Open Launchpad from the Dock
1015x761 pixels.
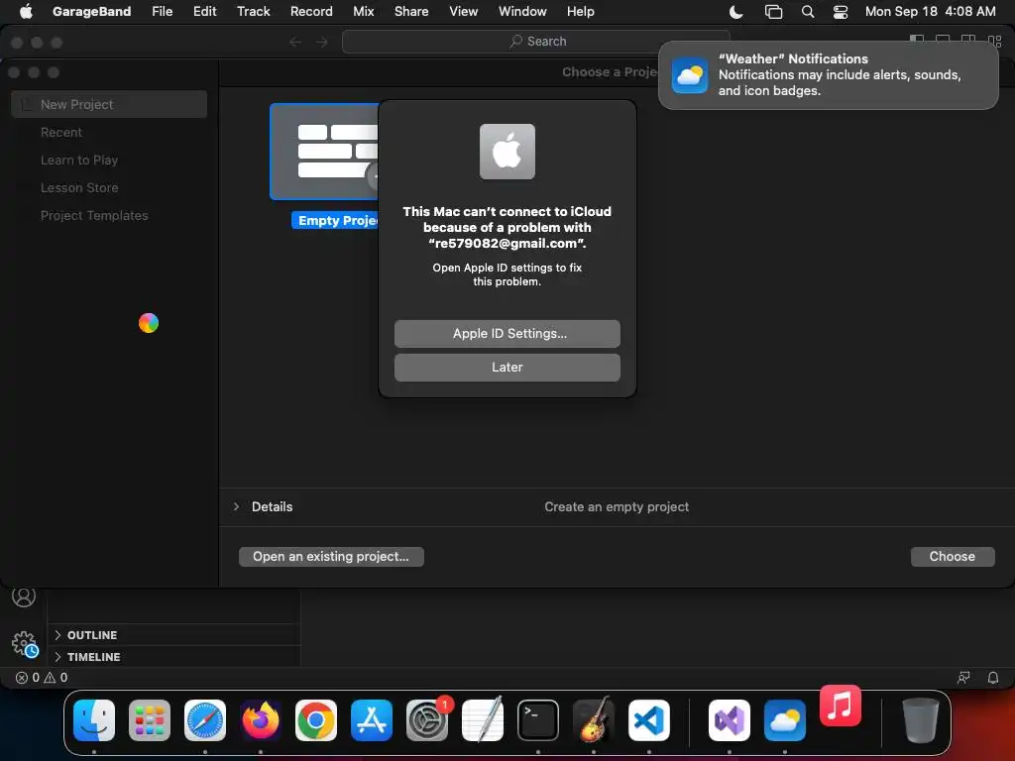click(150, 720)
